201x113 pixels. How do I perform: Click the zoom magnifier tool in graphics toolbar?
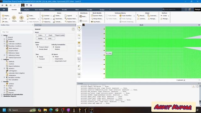pyautogui.click(x=79, y=35)
